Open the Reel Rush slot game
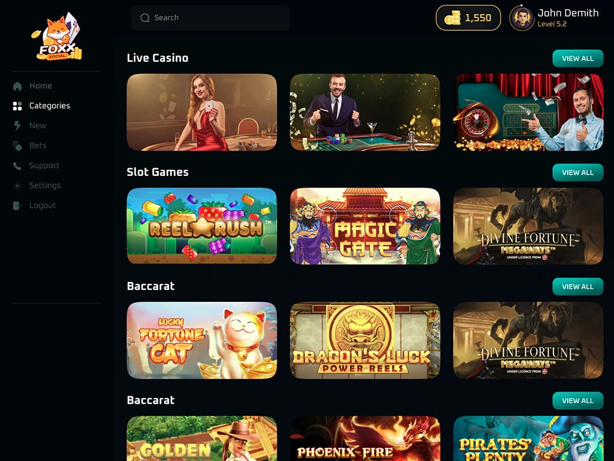This screenshot has width=614, height=461. pyautogui.click(x=202, y=226)
